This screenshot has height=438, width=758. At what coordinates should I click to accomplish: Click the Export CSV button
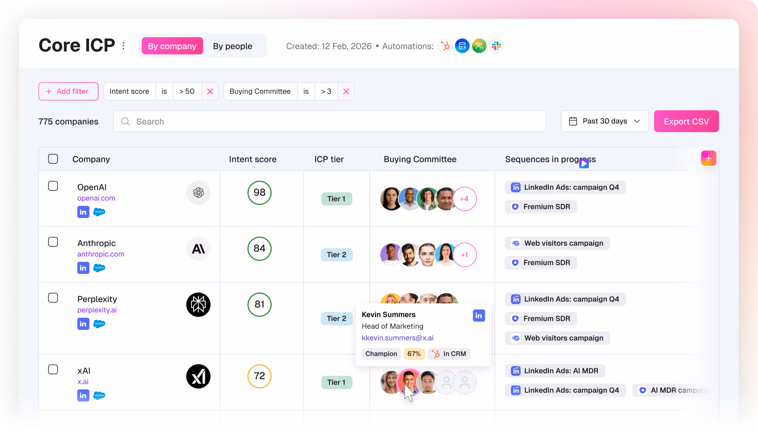click(686, 121)
